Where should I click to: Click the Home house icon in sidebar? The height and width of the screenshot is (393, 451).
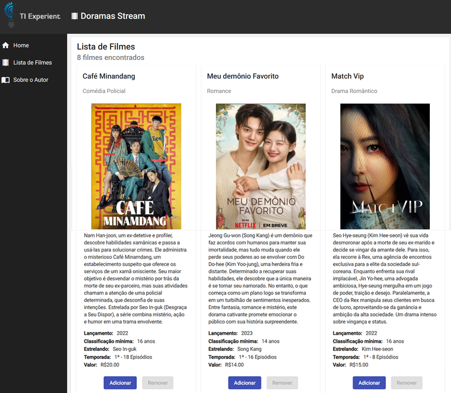[5, 45]
